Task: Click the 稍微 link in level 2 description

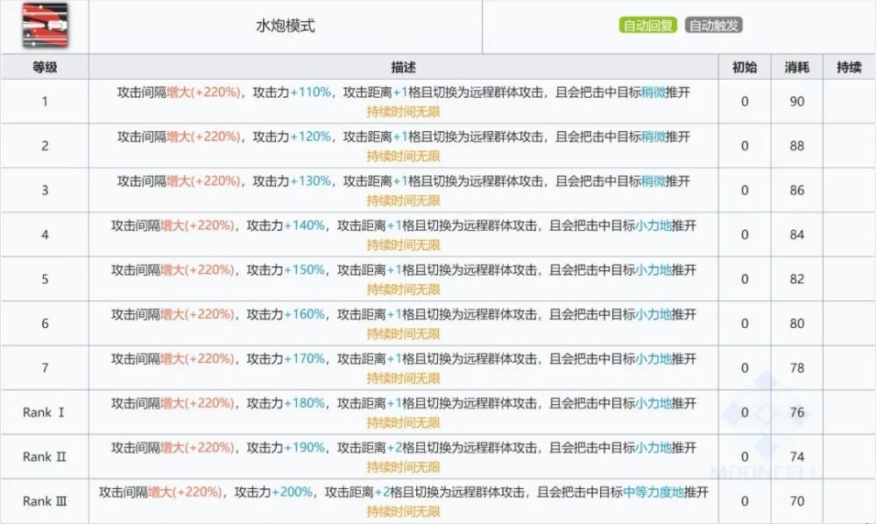Action: (653, 136)
